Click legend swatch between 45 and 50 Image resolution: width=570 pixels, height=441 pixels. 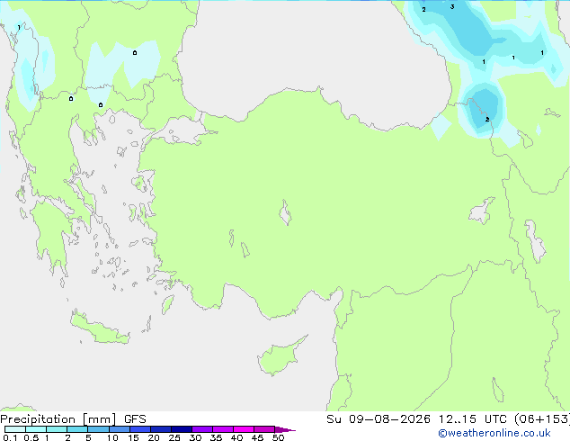point(264,429)
